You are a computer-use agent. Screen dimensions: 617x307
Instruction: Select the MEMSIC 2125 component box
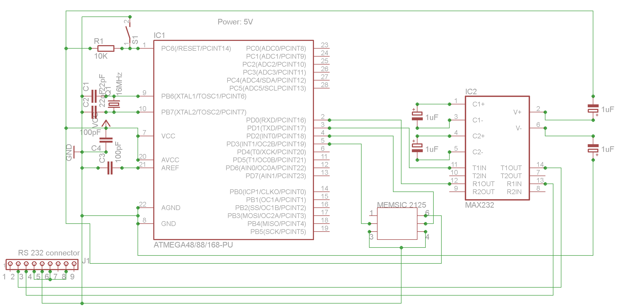pos(397,224)
